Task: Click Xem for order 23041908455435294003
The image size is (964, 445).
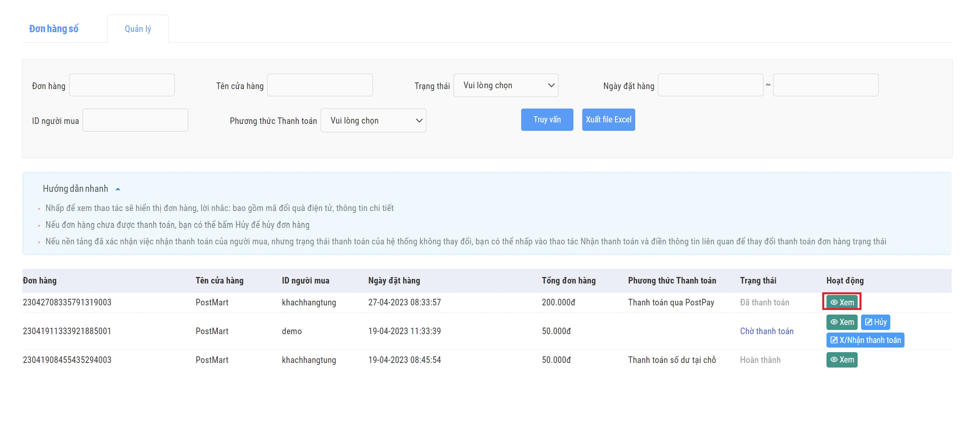Action: click(x=841, y=360)
